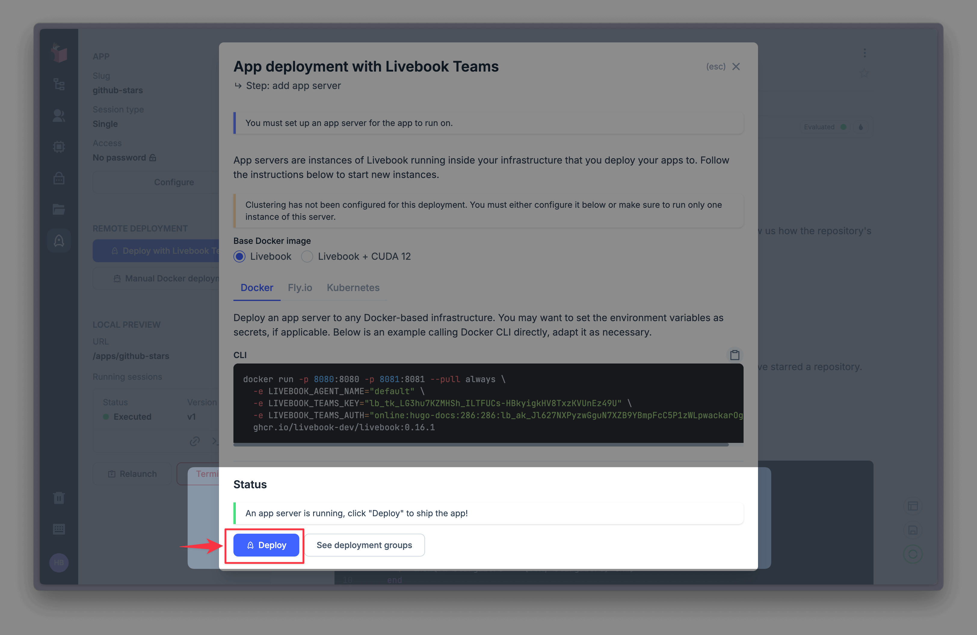
Task: Click horizontal scrollbar under CLI code block
Action: point(480,445)
